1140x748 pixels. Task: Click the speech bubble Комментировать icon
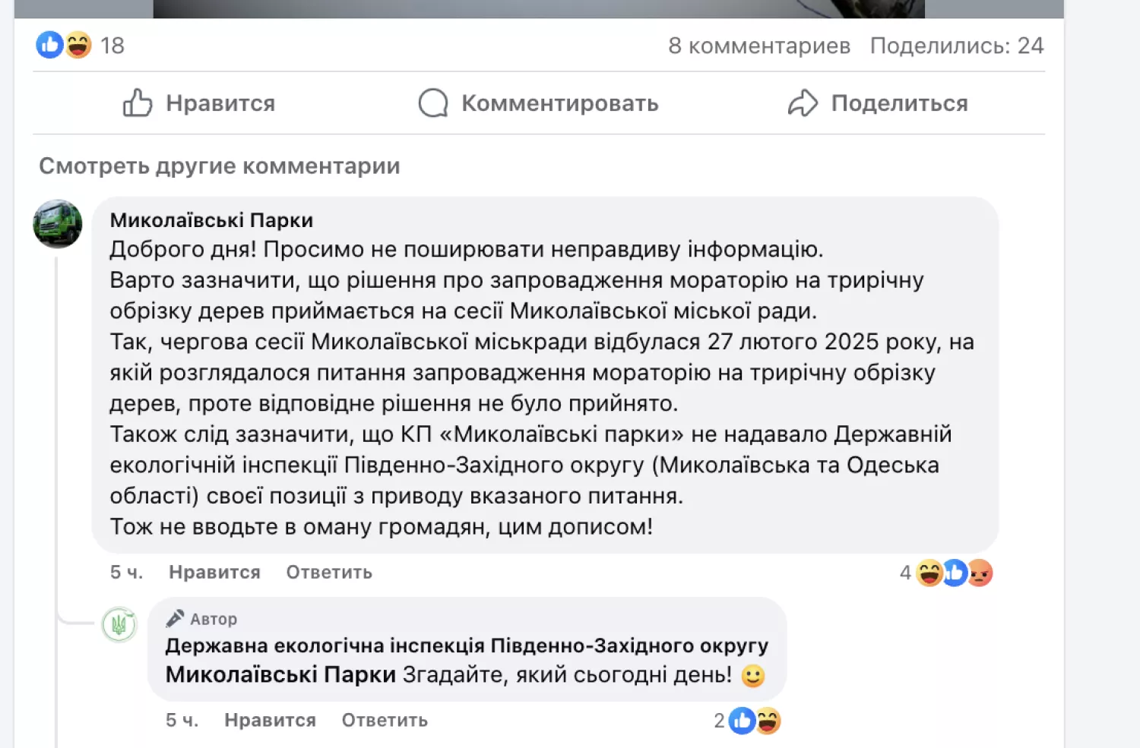click(x=433, y=103)
